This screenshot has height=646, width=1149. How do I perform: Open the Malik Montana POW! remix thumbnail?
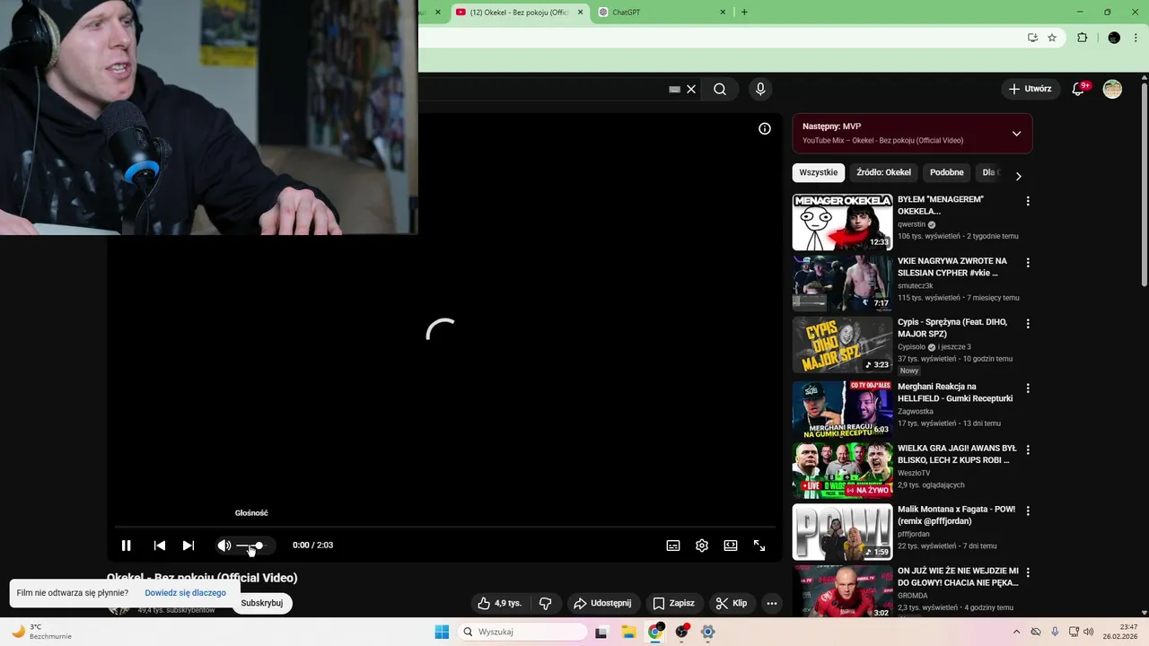[842, 531]
